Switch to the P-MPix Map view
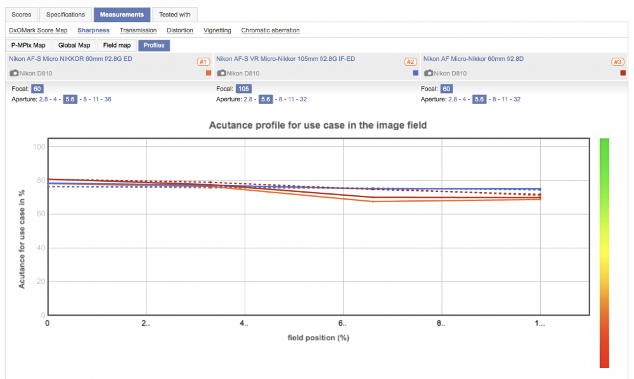 coord(29,45)
